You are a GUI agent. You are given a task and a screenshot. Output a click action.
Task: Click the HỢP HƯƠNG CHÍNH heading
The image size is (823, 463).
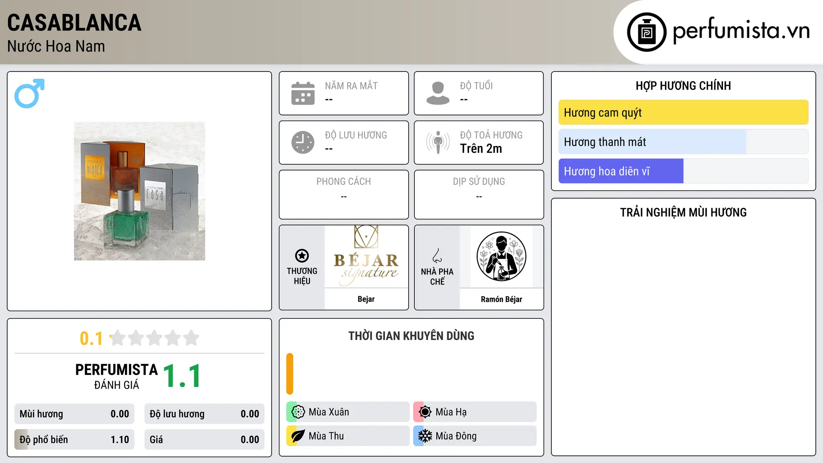[x=684, y=86]
